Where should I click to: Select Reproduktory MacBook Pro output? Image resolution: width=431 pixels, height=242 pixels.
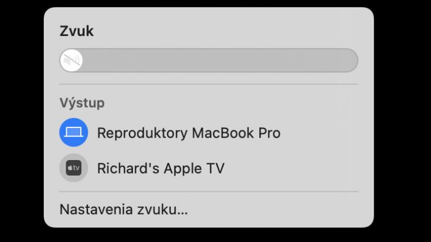[209, 133]
